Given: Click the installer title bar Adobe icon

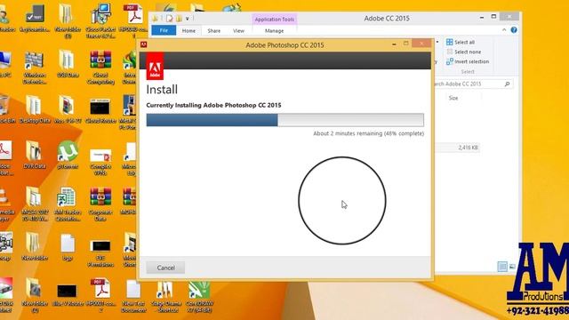Looking at the screenshot, I should 144,44.
